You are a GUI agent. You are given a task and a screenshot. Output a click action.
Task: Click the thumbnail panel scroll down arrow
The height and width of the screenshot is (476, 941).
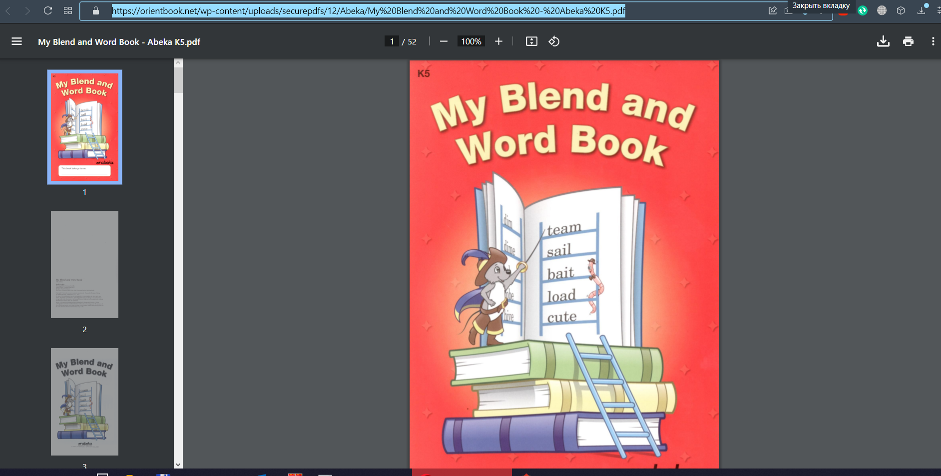178,465
